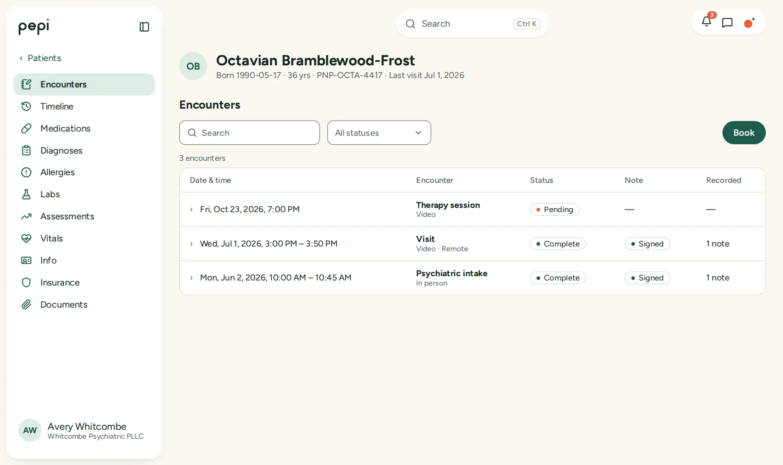
Task: Open Avery Whitcombe account menu
Action: coord(84,431)
